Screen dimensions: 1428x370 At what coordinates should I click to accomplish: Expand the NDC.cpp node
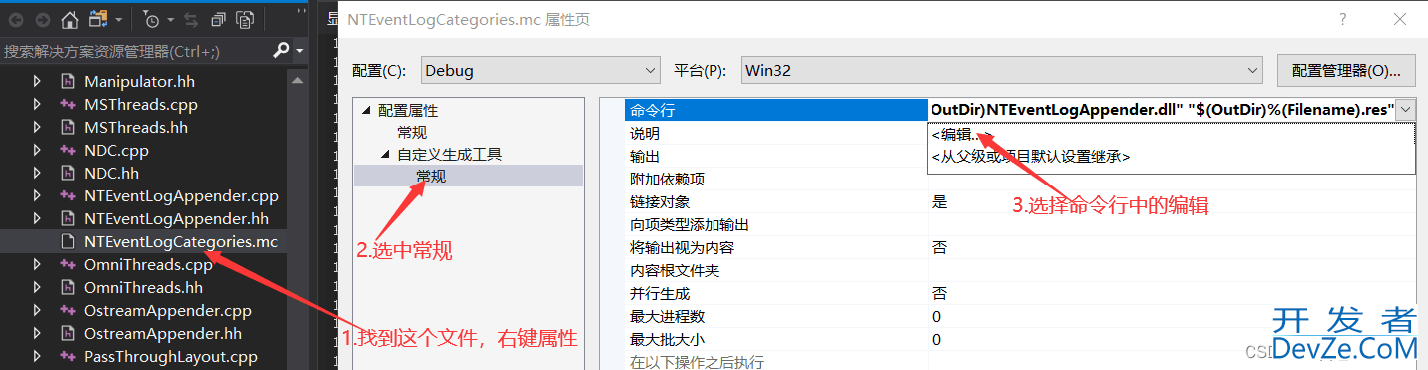(x=38, y=150)
